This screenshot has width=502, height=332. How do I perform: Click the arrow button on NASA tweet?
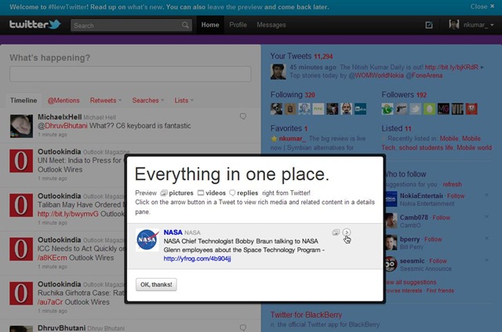(347, 233)
